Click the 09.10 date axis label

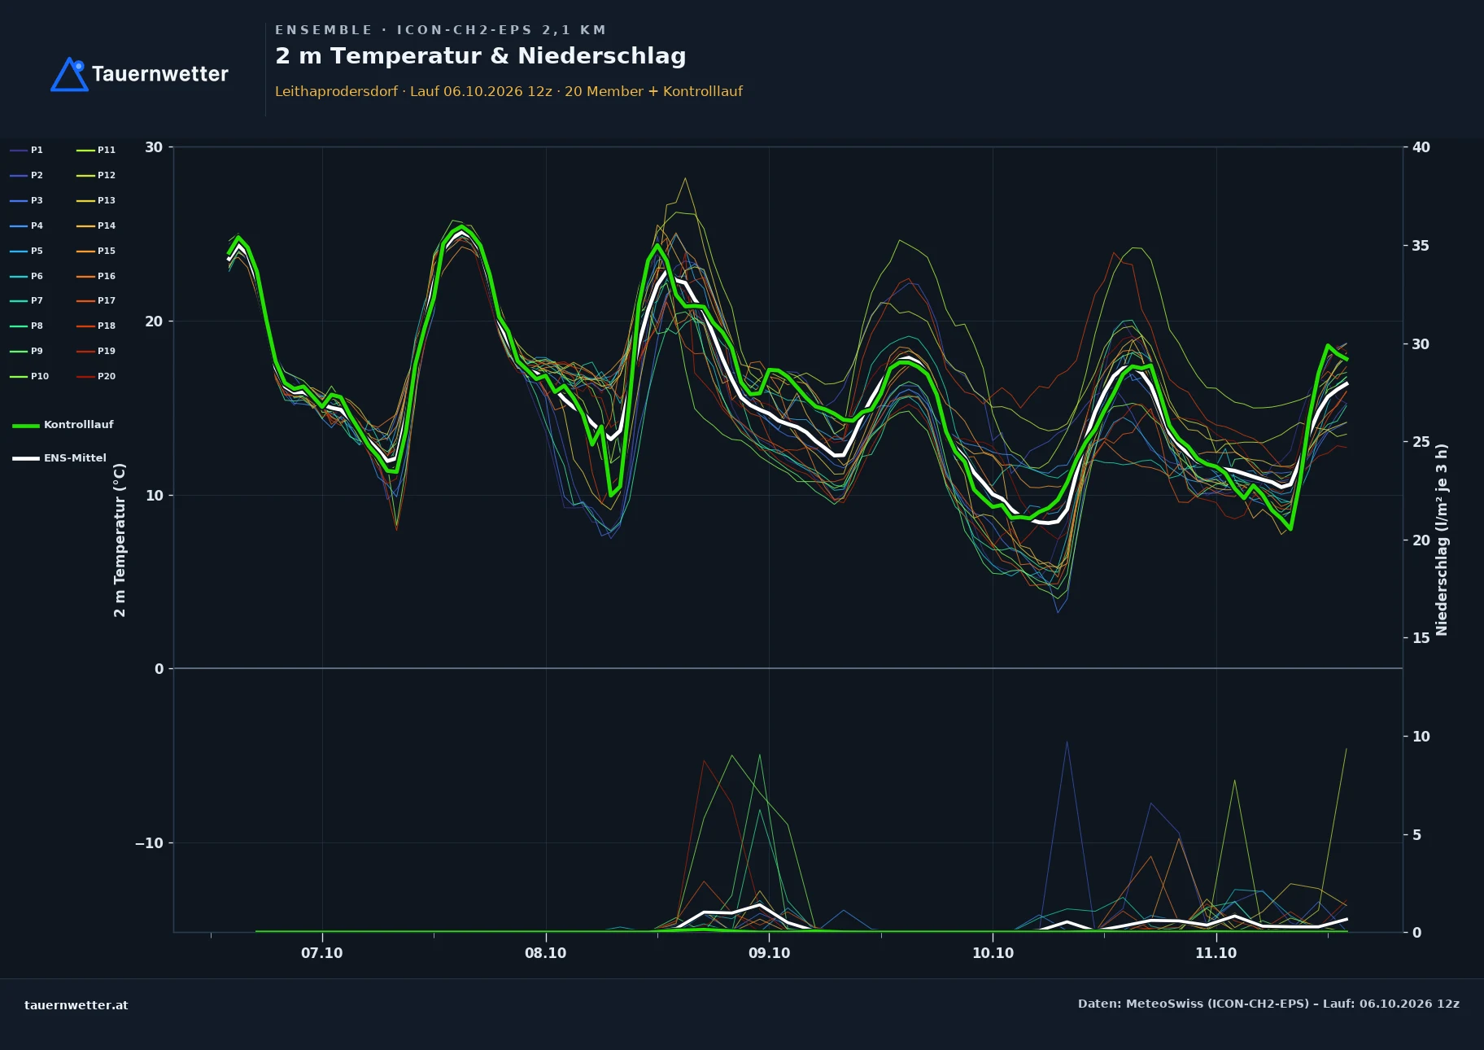coord(769,953)
